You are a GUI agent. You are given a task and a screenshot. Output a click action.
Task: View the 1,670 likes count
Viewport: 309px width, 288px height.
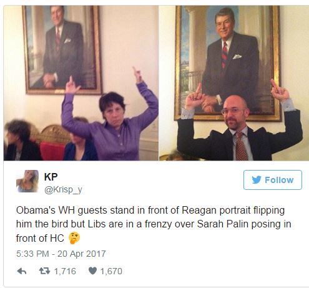pyautogui.click(x=111, y=271)
